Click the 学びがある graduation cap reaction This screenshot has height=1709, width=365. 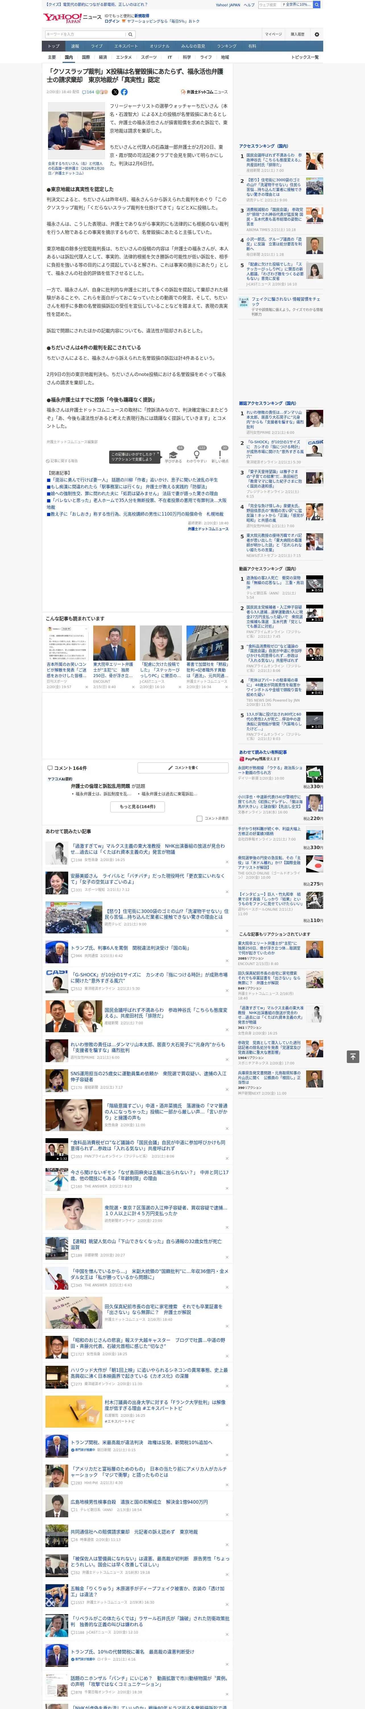tap(174, 455)
